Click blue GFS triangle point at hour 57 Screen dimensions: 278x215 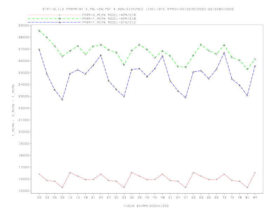(x=186, y=98)
